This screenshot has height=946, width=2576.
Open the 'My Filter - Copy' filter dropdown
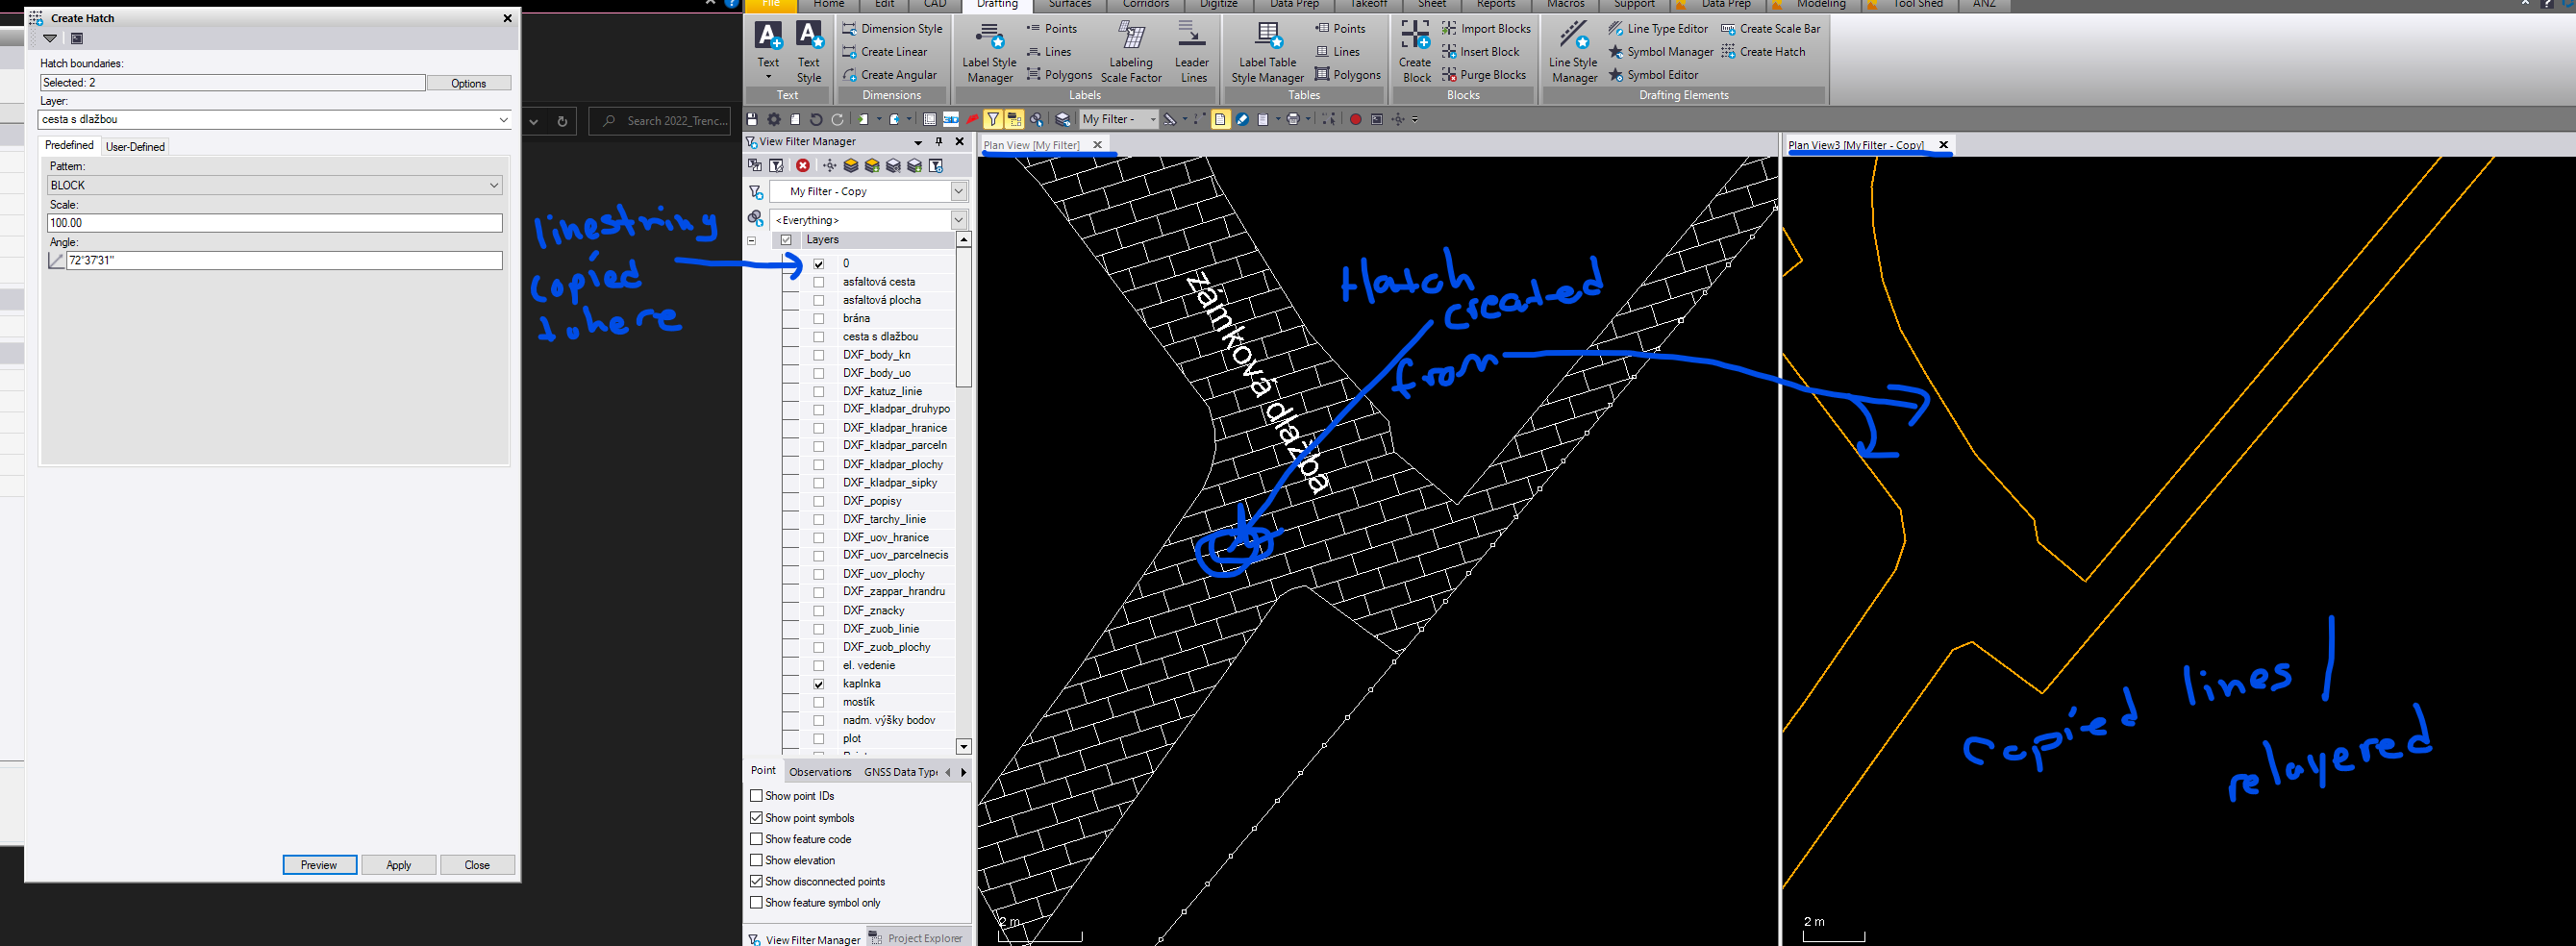coord(958,191)
